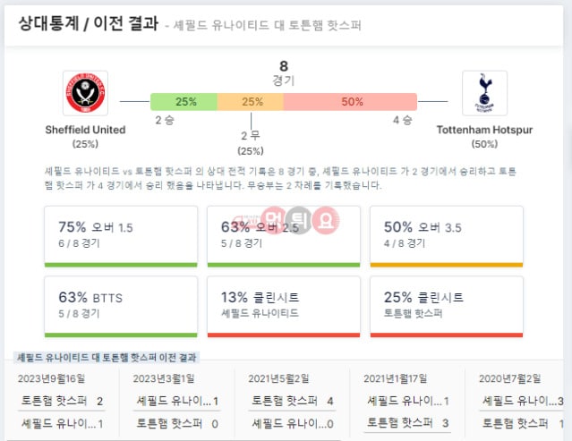Select the red 50% win bar segment
This screenshot has height=441, width=572.
pos(350,102)
